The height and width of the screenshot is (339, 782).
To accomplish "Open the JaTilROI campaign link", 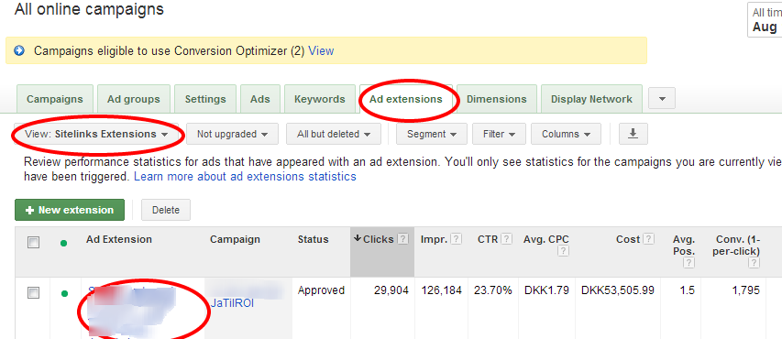I will pos(232,302).
